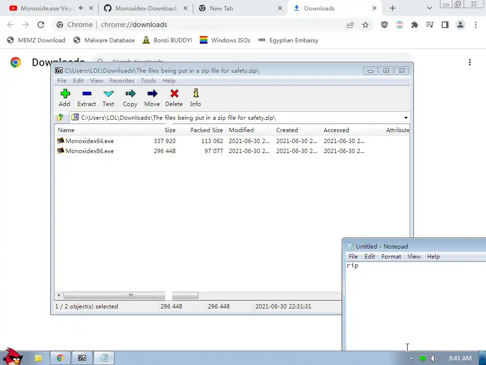Screen dimensions: 486x365
Task: Extract files using the Extract toolbar icon
Action: [87, 98]
